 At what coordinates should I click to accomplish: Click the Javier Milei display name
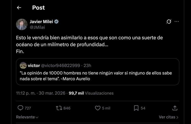[x=41, y=22]
